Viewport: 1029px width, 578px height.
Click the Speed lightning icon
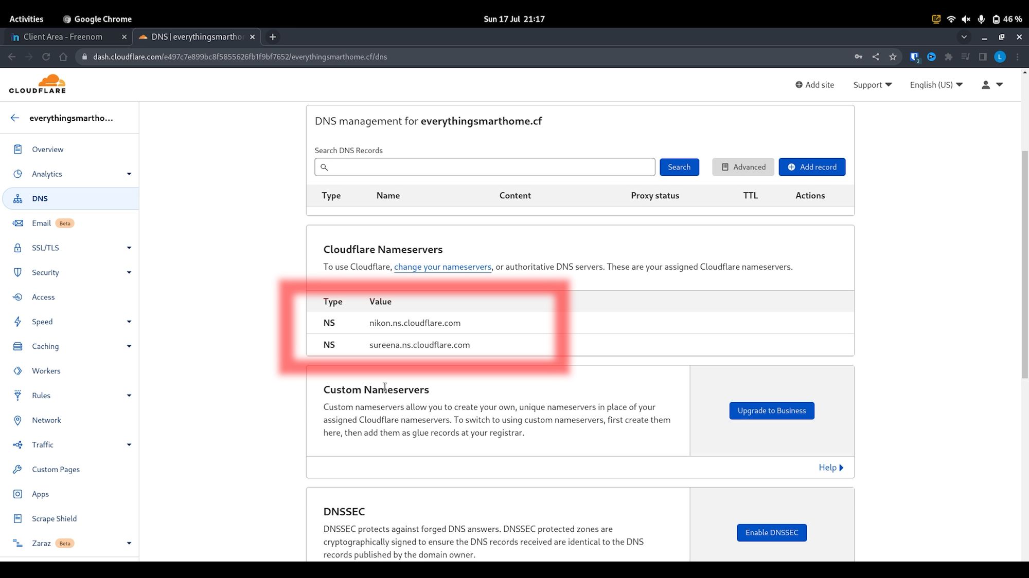[x=17, y=322]
